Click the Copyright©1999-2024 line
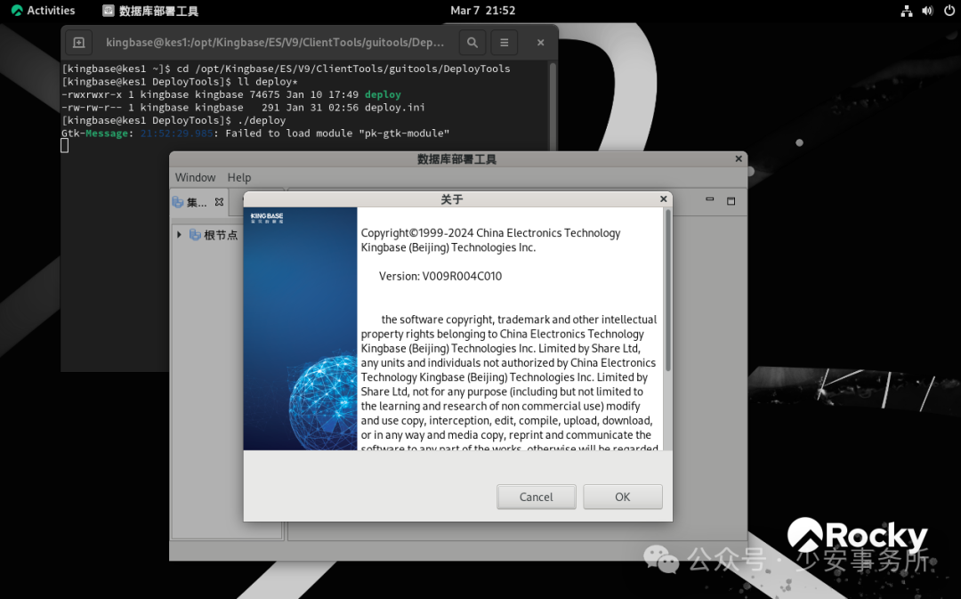The width and height of the screenshot is (961, 599). (490, 233)
